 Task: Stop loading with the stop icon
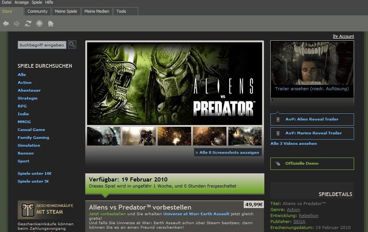click(39, 24)
